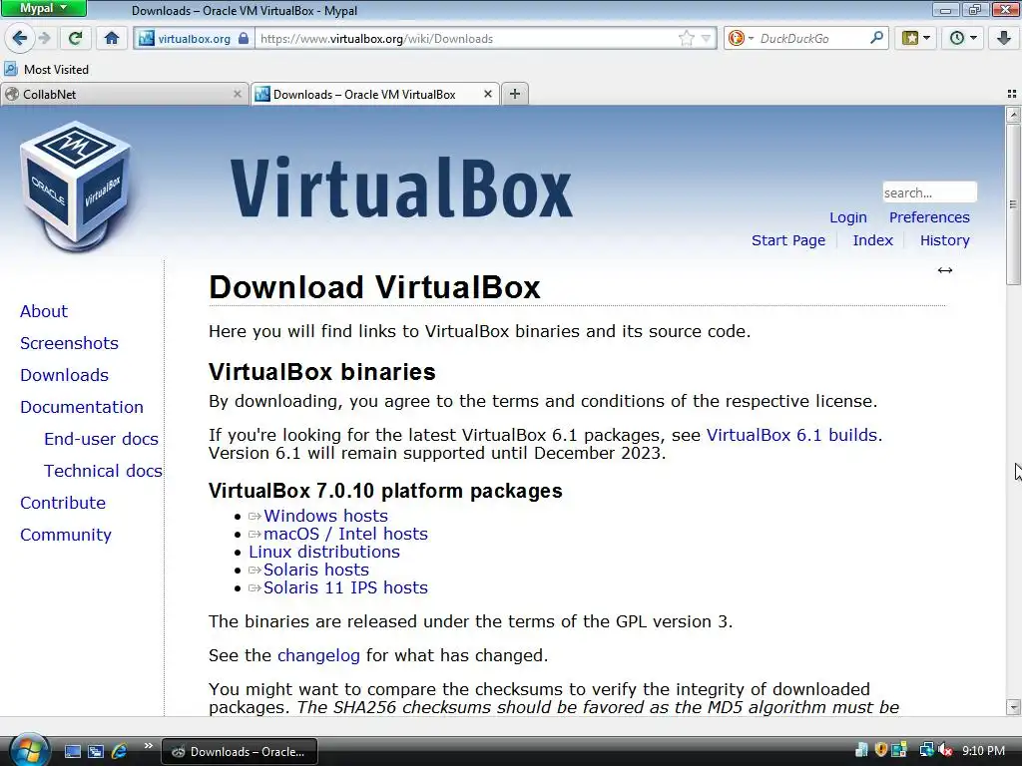Click the site search field
The width and height of the screenshot is (1022, 766).
(x=929, y=192)
